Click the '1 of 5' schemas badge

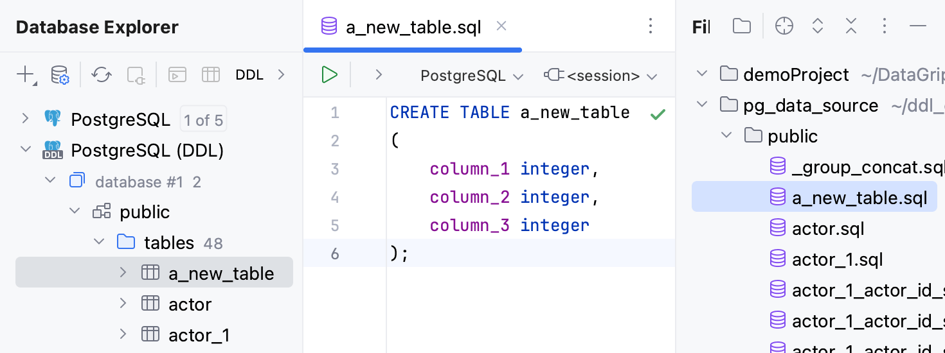coord(203,120)
